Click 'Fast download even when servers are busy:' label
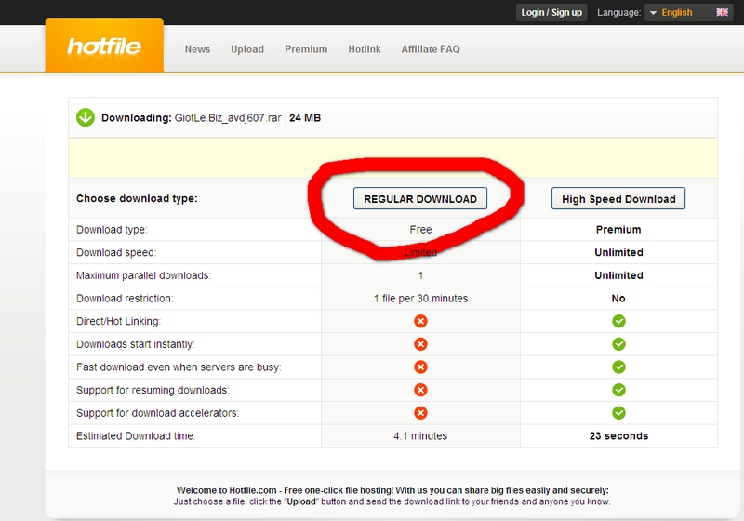The image size is (744, 521). pyautogui.click(x=179, y=367)
